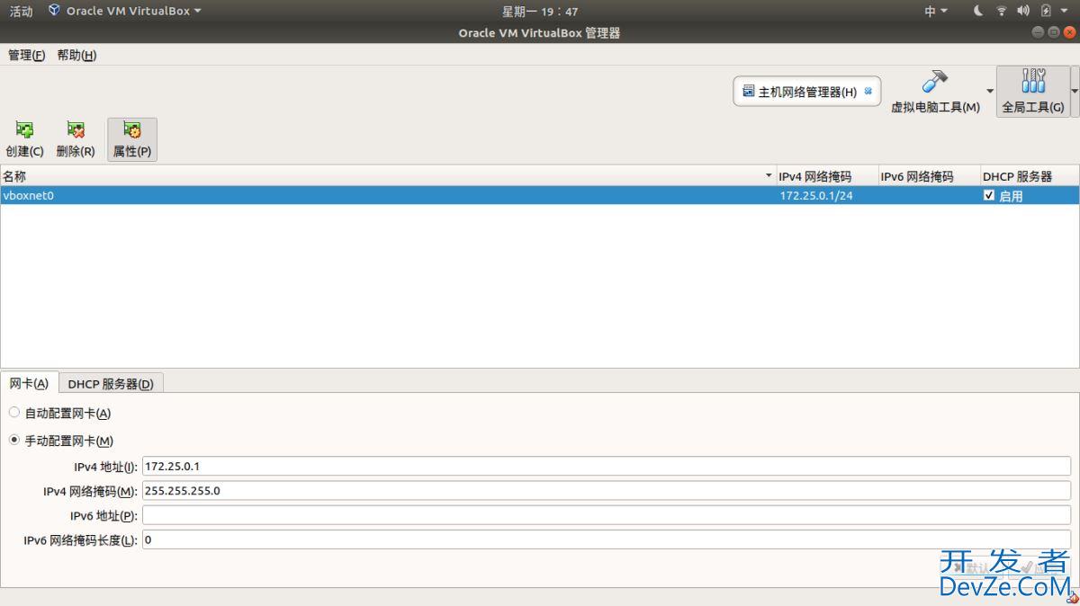Click the IPv4 网络掩码 input field
Viewport: 1080px width, 606px height.
click(x=607, y=491)
